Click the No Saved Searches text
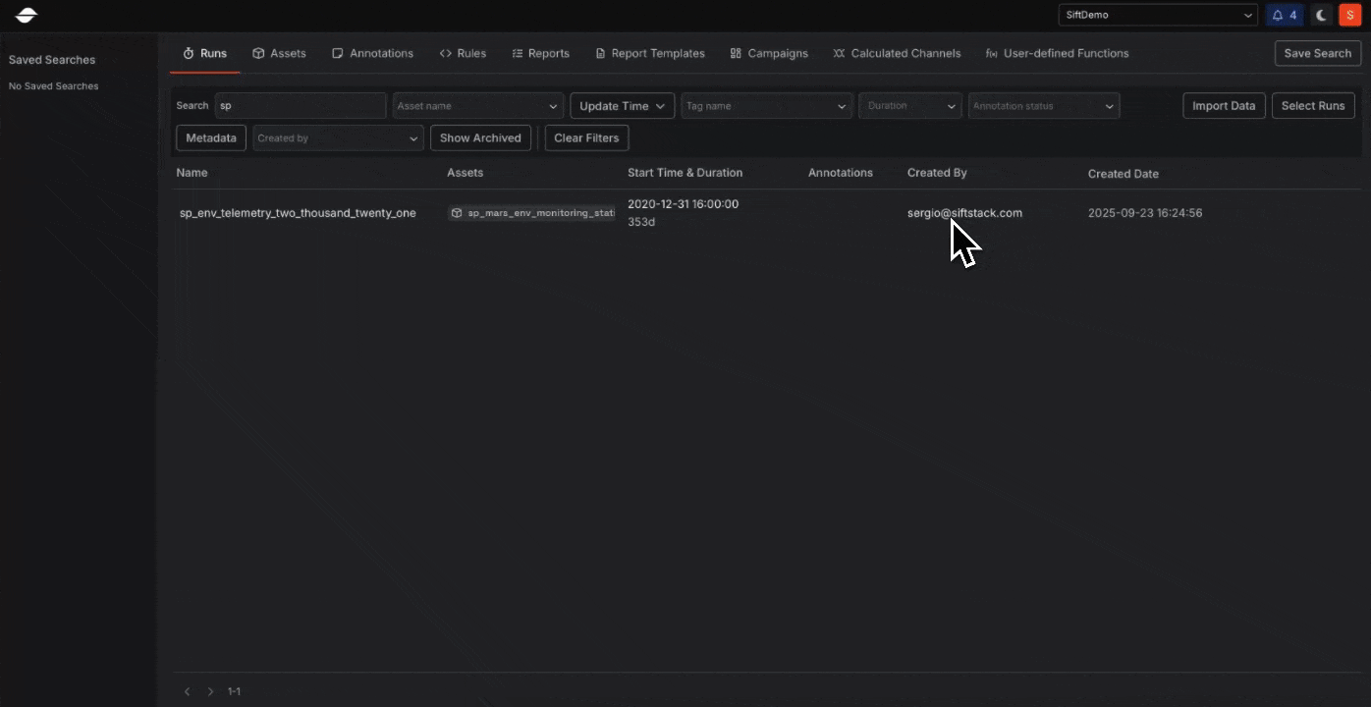This screenshot has width=1371, height=707. (x=54, y=86)
